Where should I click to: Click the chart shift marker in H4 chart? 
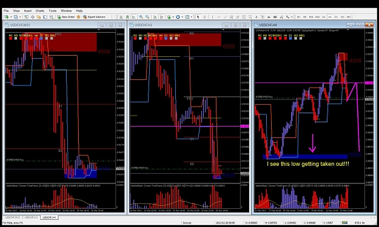click(x=348, y=30)
